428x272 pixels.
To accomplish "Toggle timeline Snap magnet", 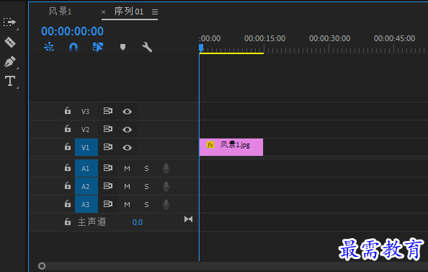I will coord(73,47).
